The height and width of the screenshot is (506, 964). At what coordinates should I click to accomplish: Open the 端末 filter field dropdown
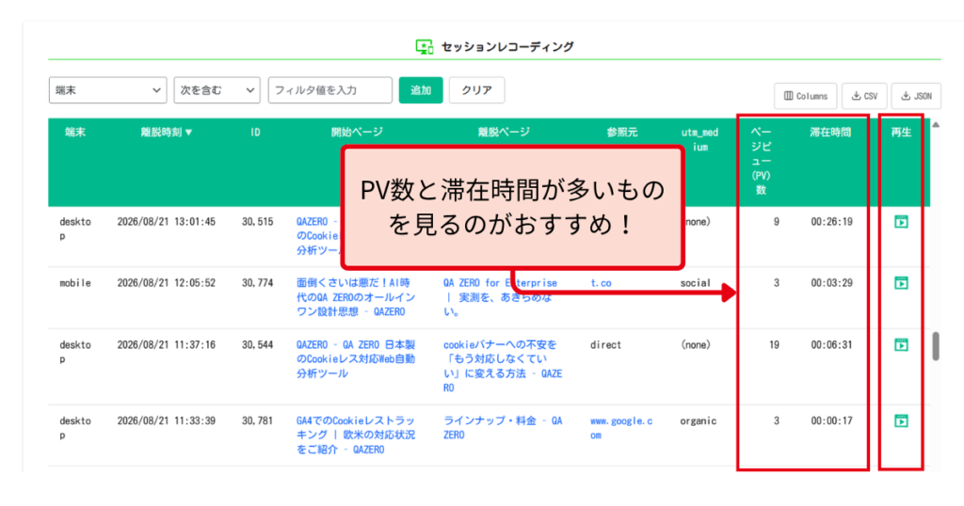pos(107,90)
